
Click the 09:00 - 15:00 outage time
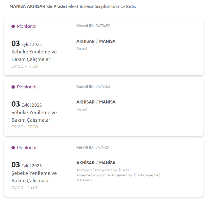click(x=25, y=188)
